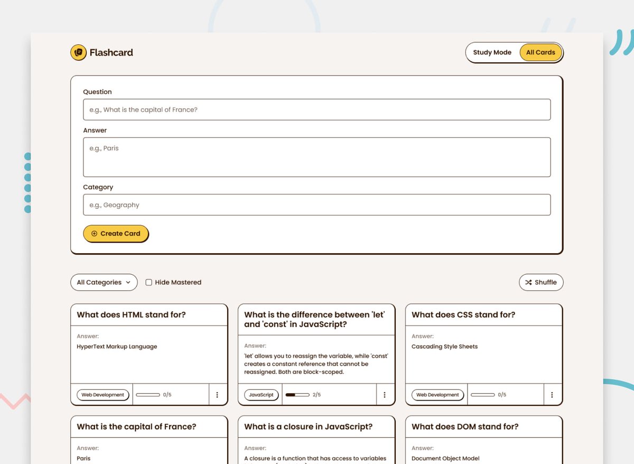Click the plus icon inside Create Card
This screenshot has height=464, width=634.
tap(94, 233)
